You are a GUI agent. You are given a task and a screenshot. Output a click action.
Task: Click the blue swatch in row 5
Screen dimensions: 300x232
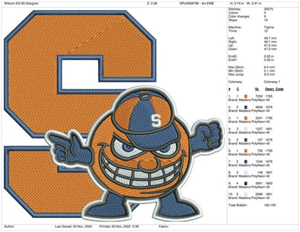(x=246, y=140)
